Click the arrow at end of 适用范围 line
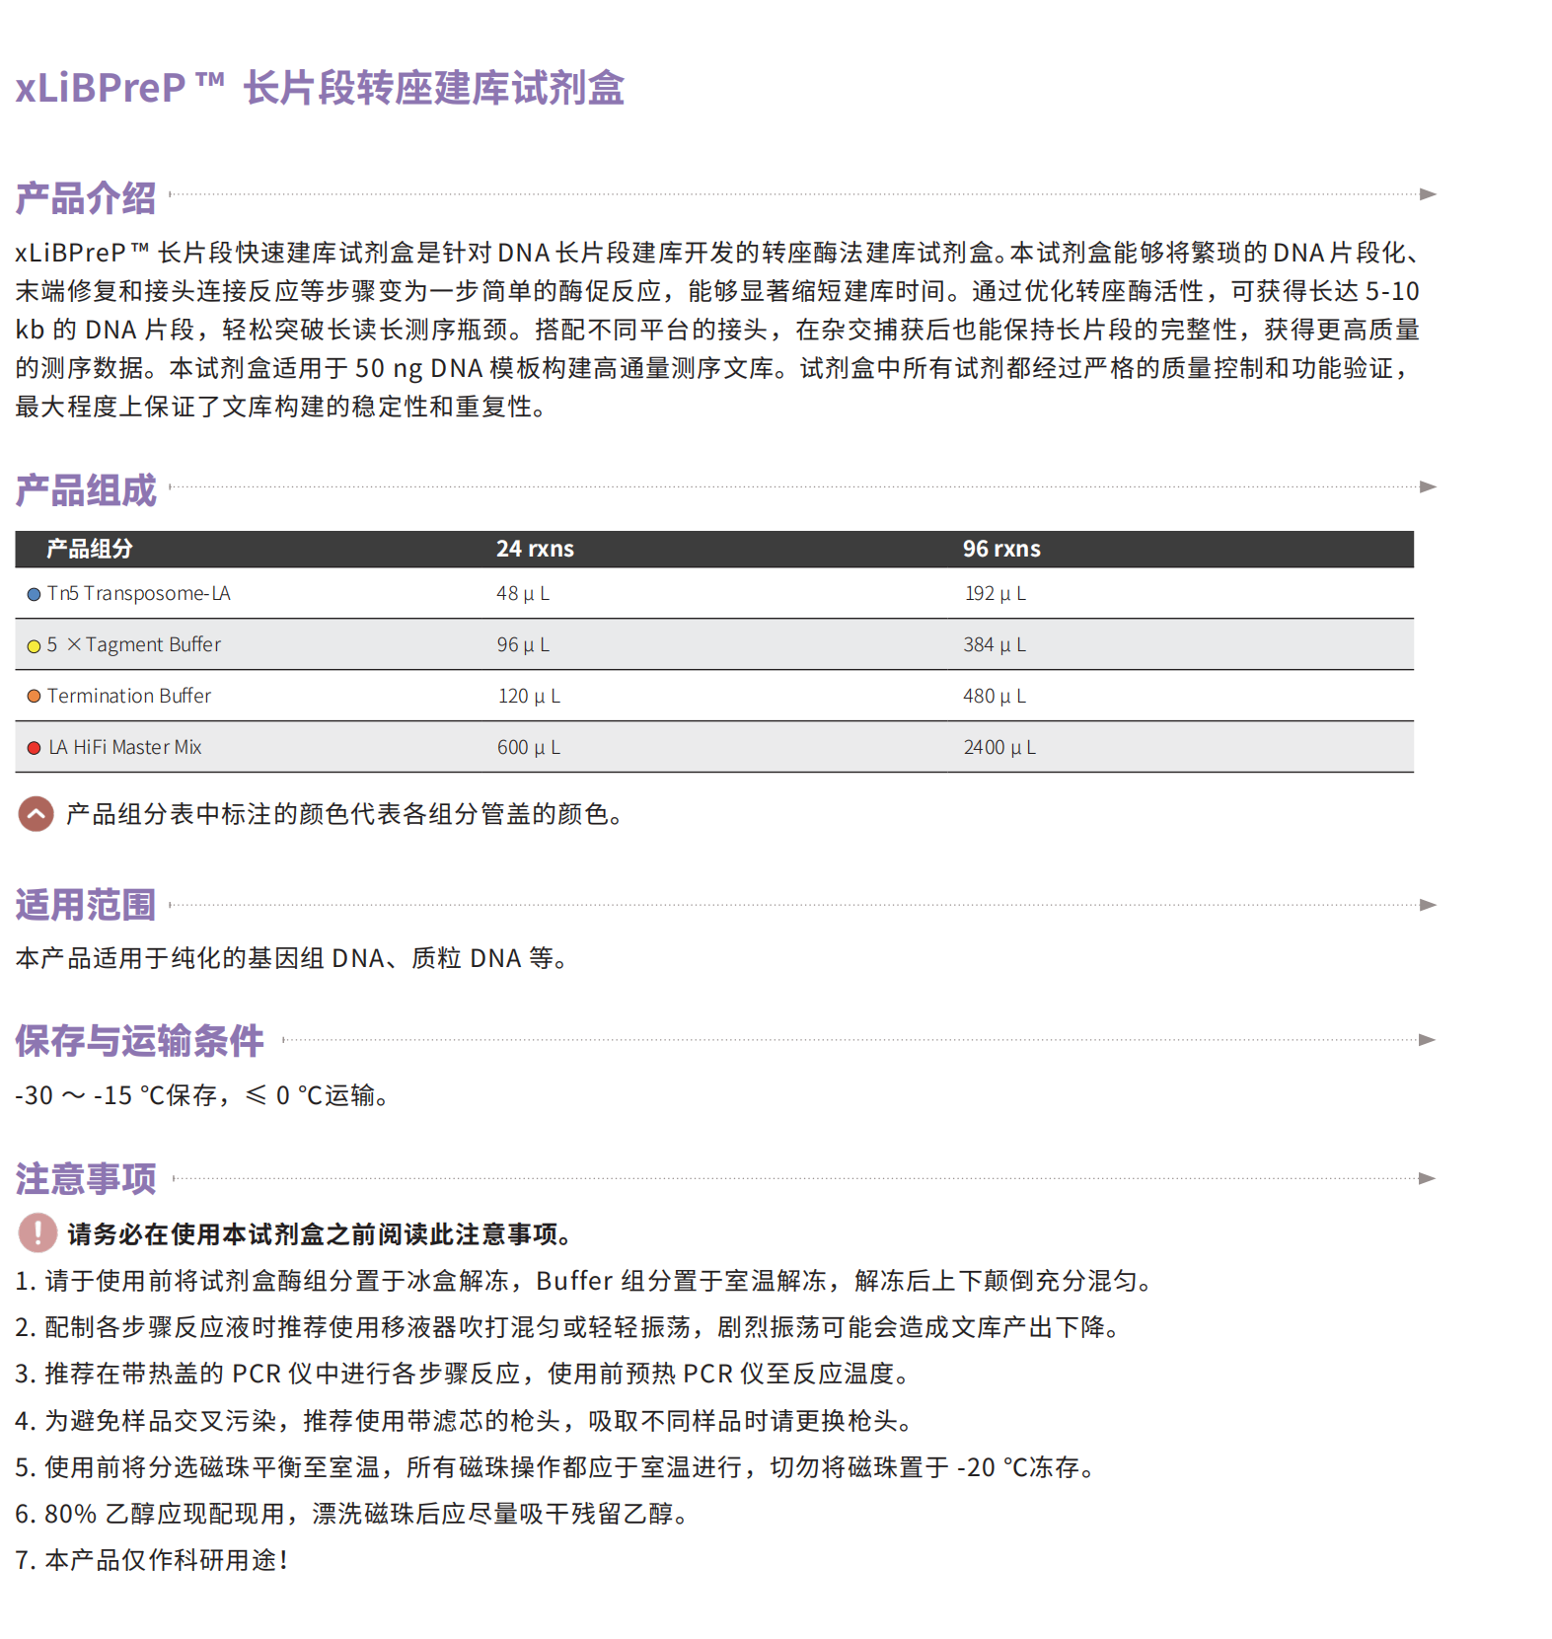This screenshot has height=1639, width=1552. (1428, 905)
